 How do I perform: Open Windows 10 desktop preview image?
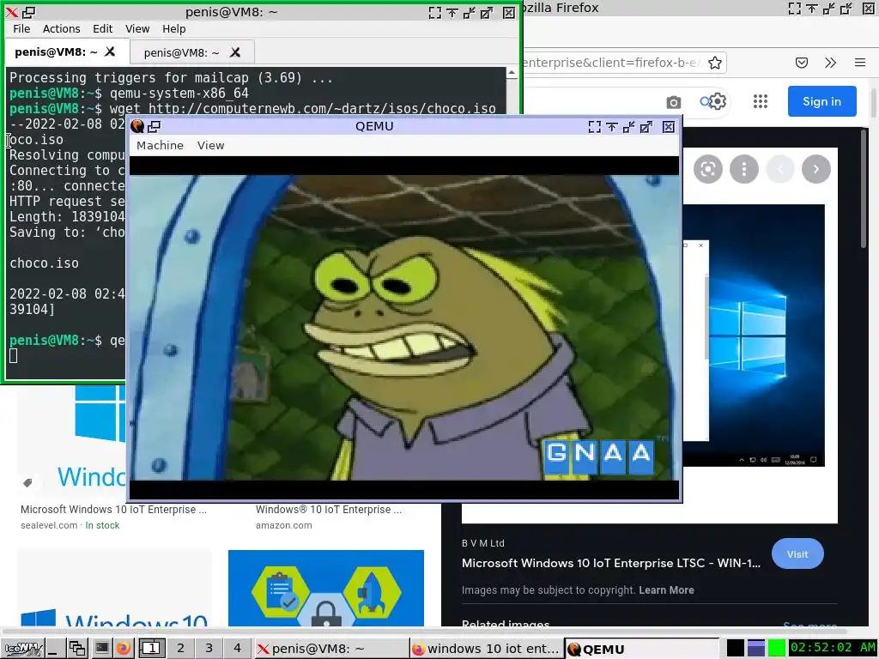[754, 336]
